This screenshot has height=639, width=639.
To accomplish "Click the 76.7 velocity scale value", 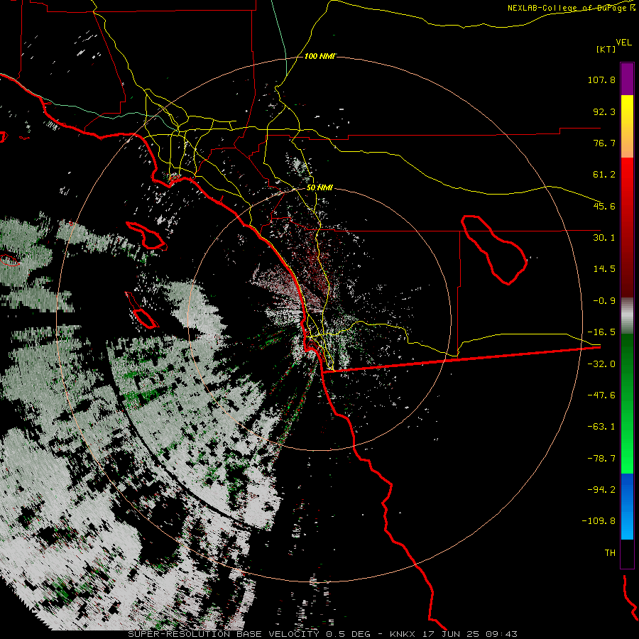I will point(604,143).
